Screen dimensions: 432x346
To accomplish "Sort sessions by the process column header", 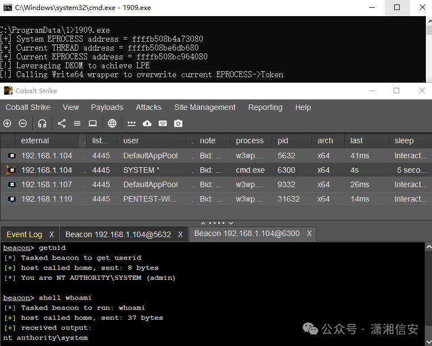I will tap(251, 141).
